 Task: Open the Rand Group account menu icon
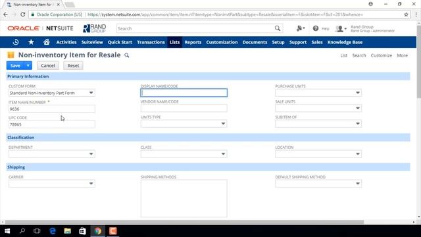pos(341,28)
